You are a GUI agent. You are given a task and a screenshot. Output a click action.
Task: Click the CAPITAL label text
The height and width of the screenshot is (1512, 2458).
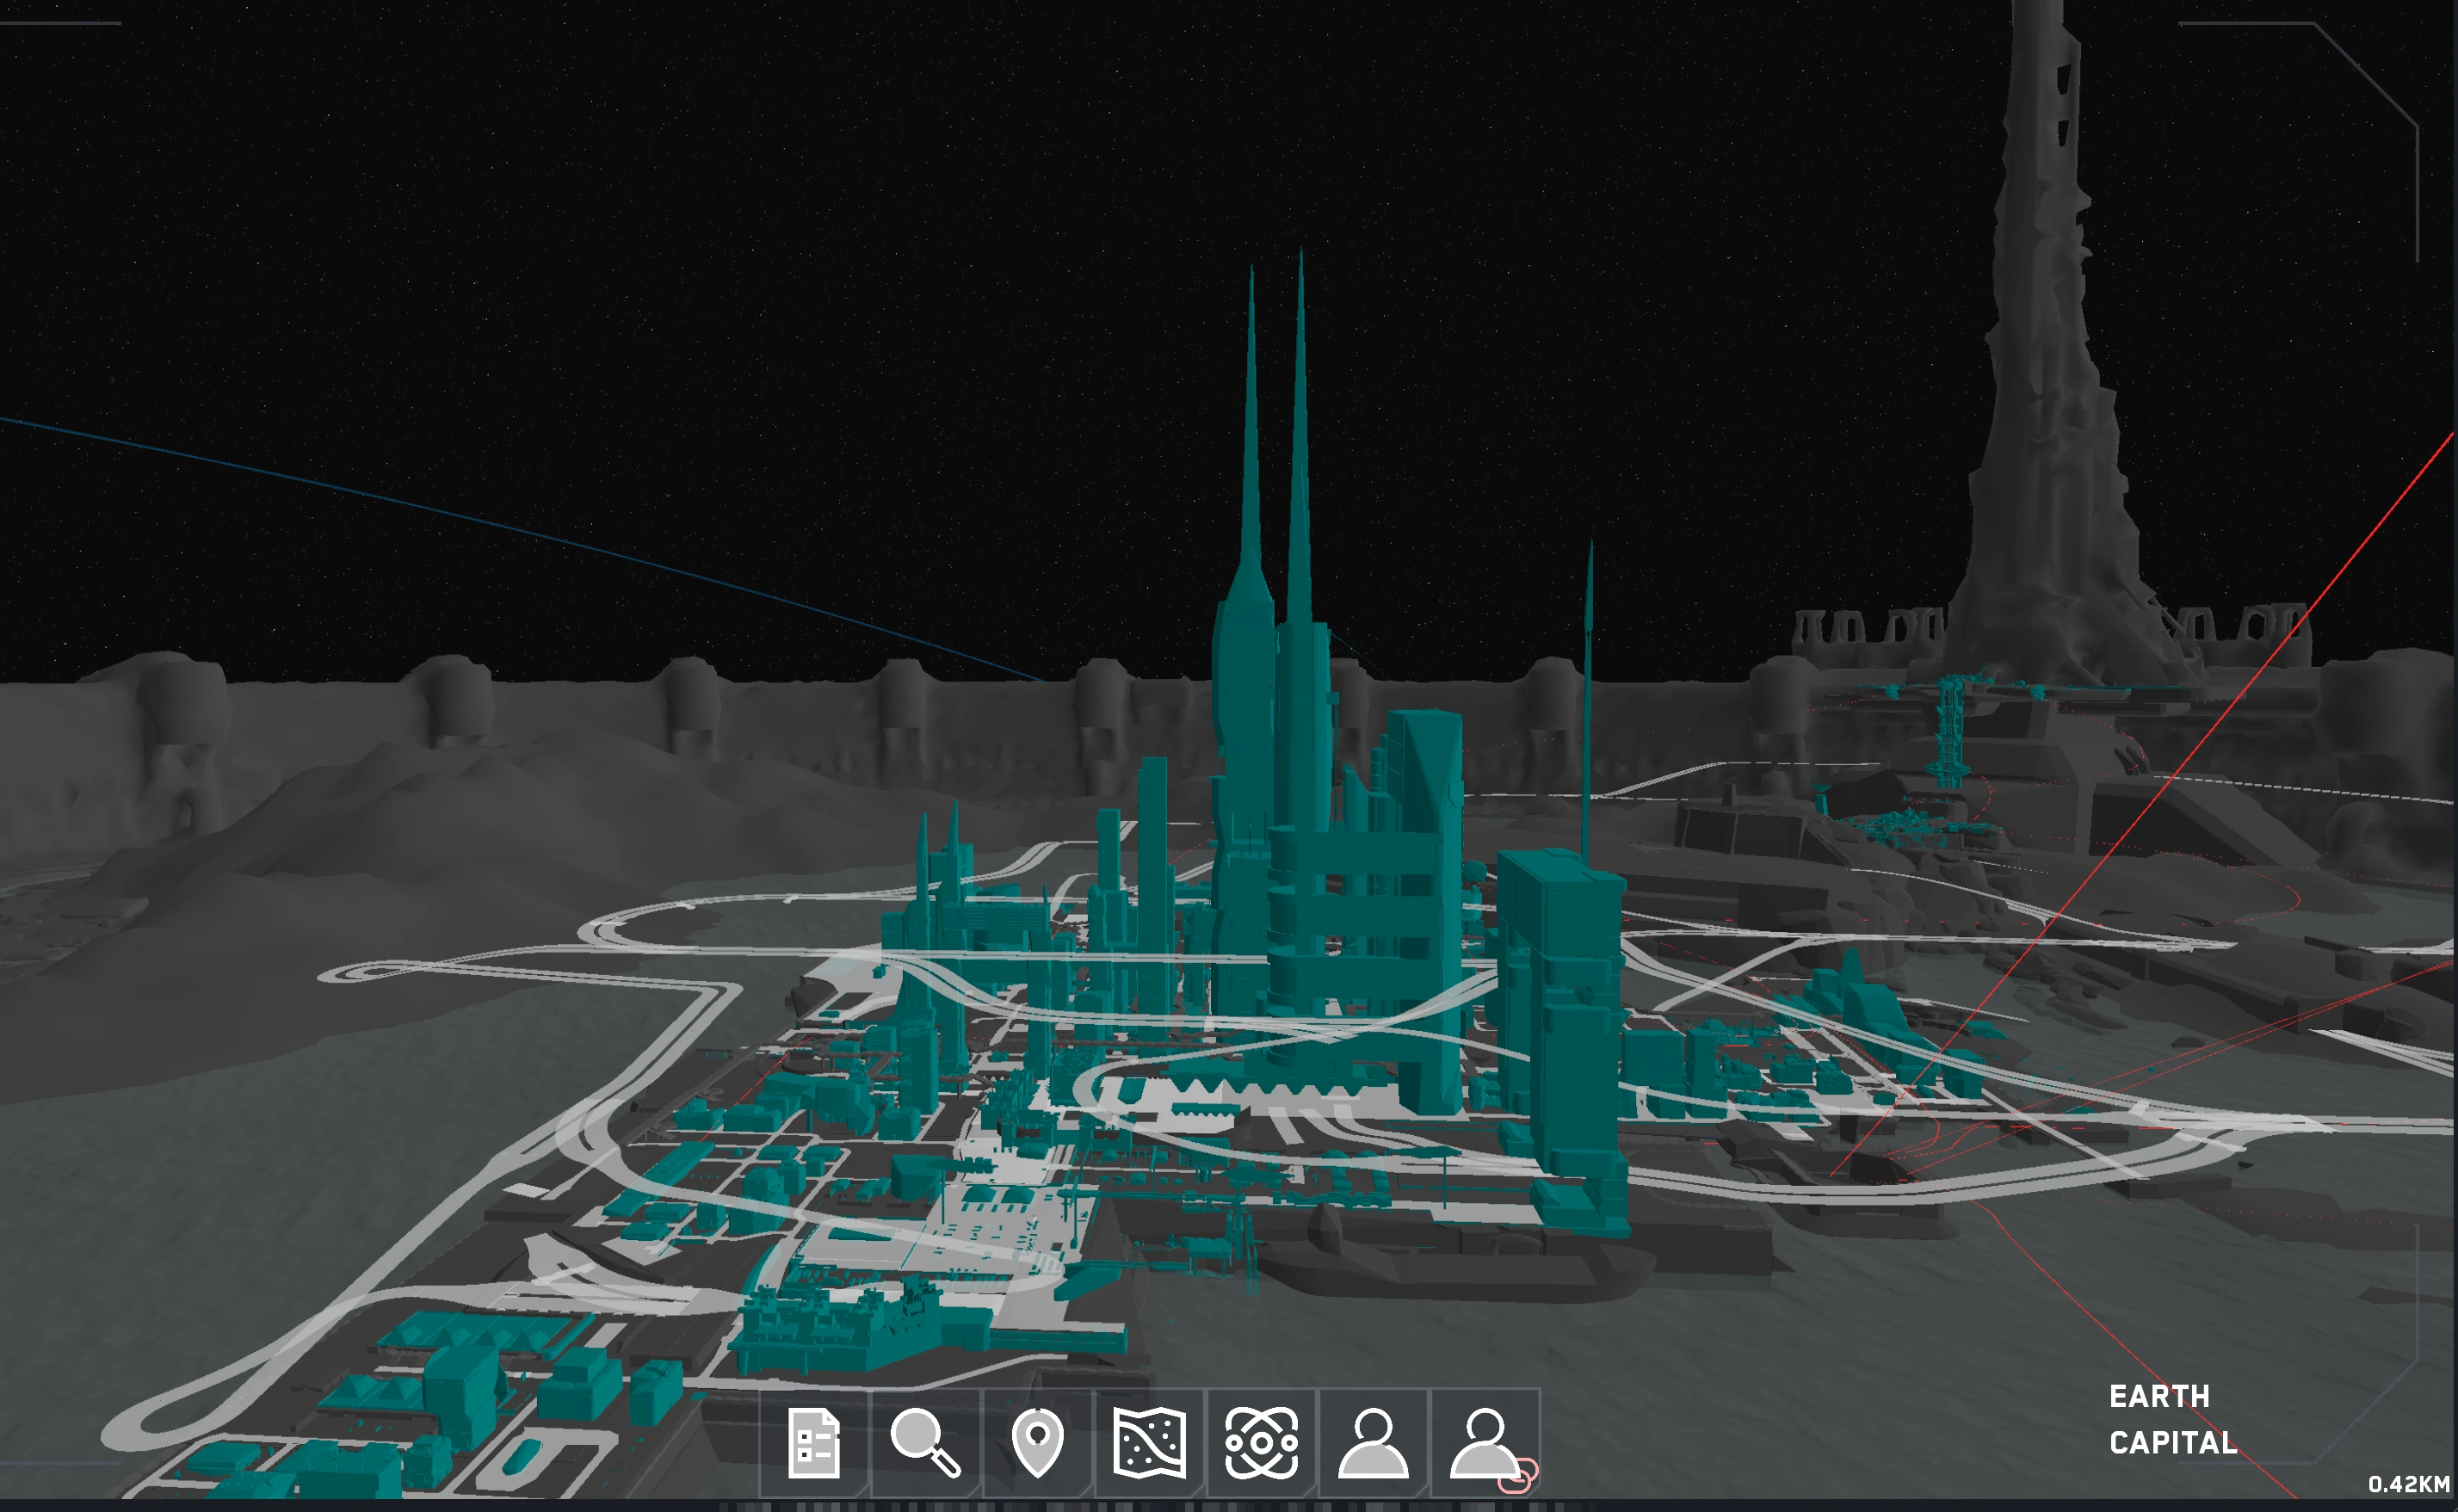2172,1442
